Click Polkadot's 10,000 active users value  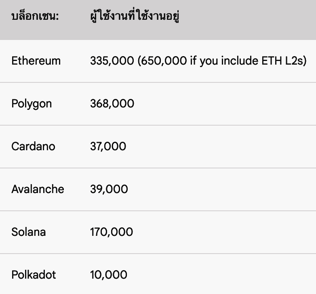[108, 275]
